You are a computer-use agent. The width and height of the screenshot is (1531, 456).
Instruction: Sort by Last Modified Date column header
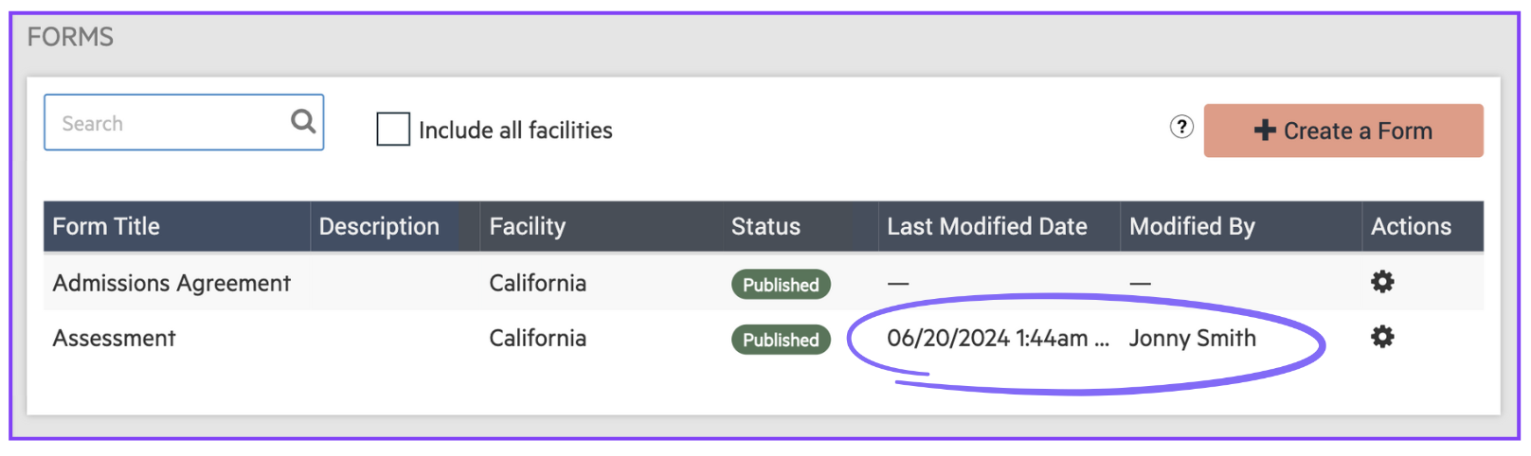(986, 226)
